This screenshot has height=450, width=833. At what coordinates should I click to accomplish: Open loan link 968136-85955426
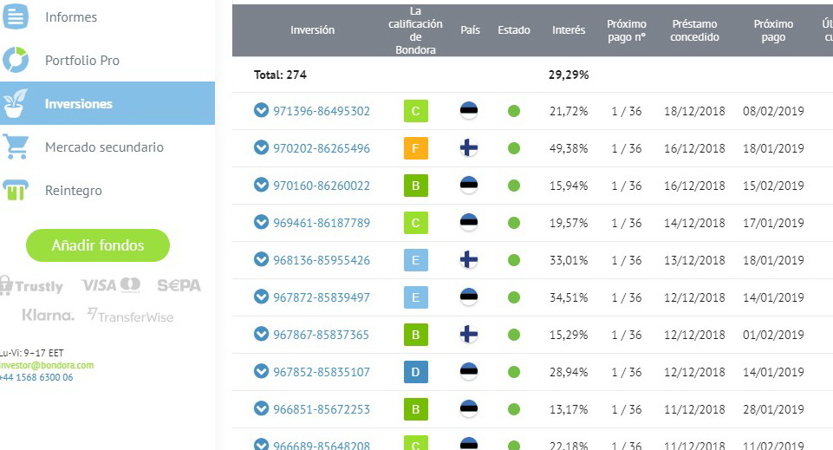coord(322,260)
